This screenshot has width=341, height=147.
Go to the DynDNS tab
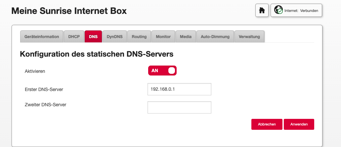click(x=114, y=37)
